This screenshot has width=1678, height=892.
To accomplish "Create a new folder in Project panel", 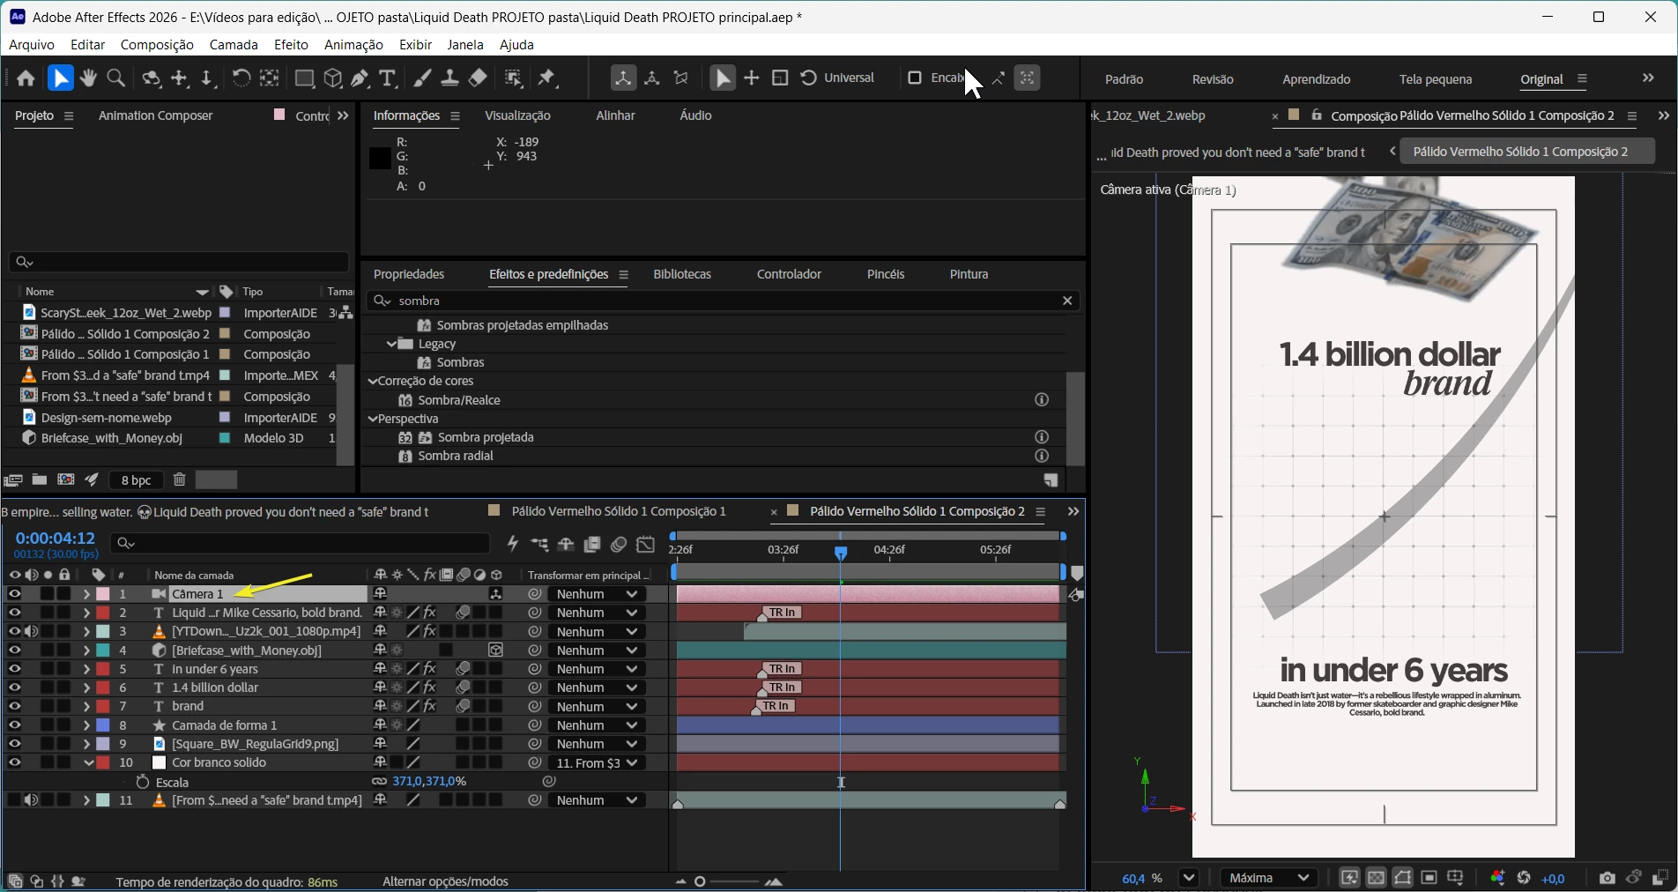I will click(40, 480).
